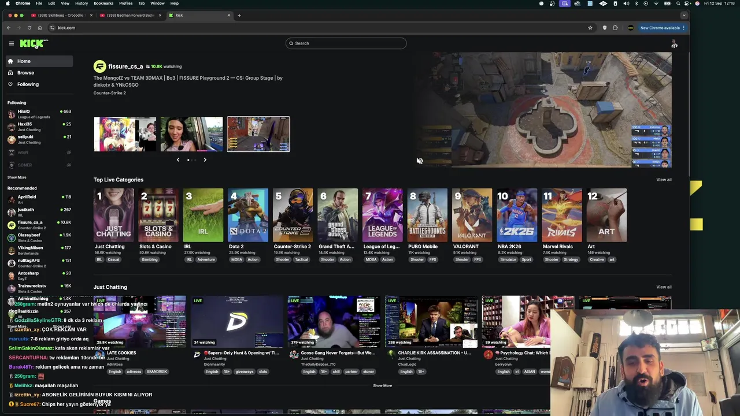The height and width of the screenshot is (416, 740).
Task: Open the IRL category card
Action: 203,215
